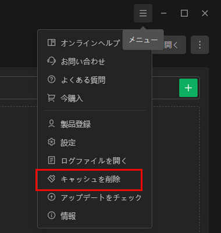Minimize the application window
The width and height of the screenshot is (221, 233).
point(163,13)
